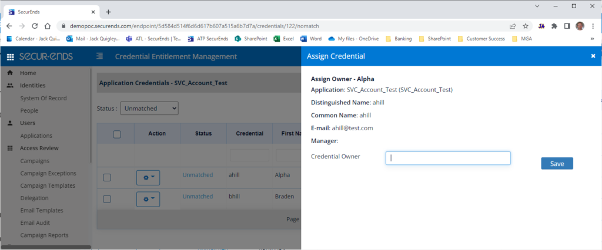
Task: Open Campaign Templates in sidebar
Action: pyautogui.click(x=48, y=185)
